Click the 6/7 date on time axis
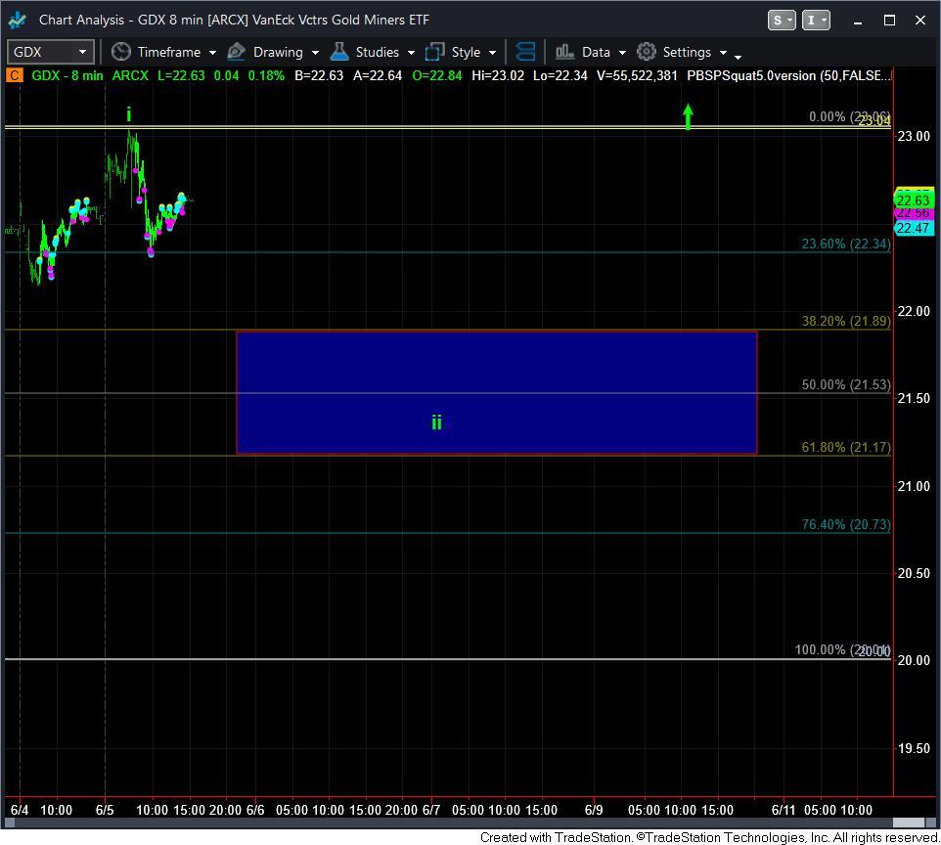Screen dimensions: 941x845 coord(431,810)
